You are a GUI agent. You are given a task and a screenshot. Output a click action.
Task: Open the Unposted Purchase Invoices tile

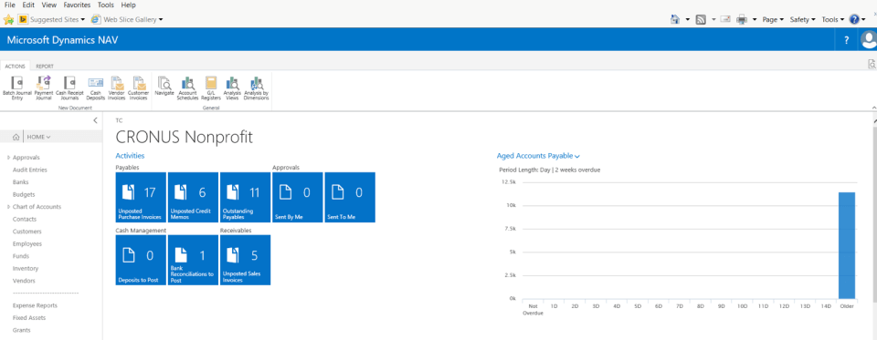click(141, 197)
